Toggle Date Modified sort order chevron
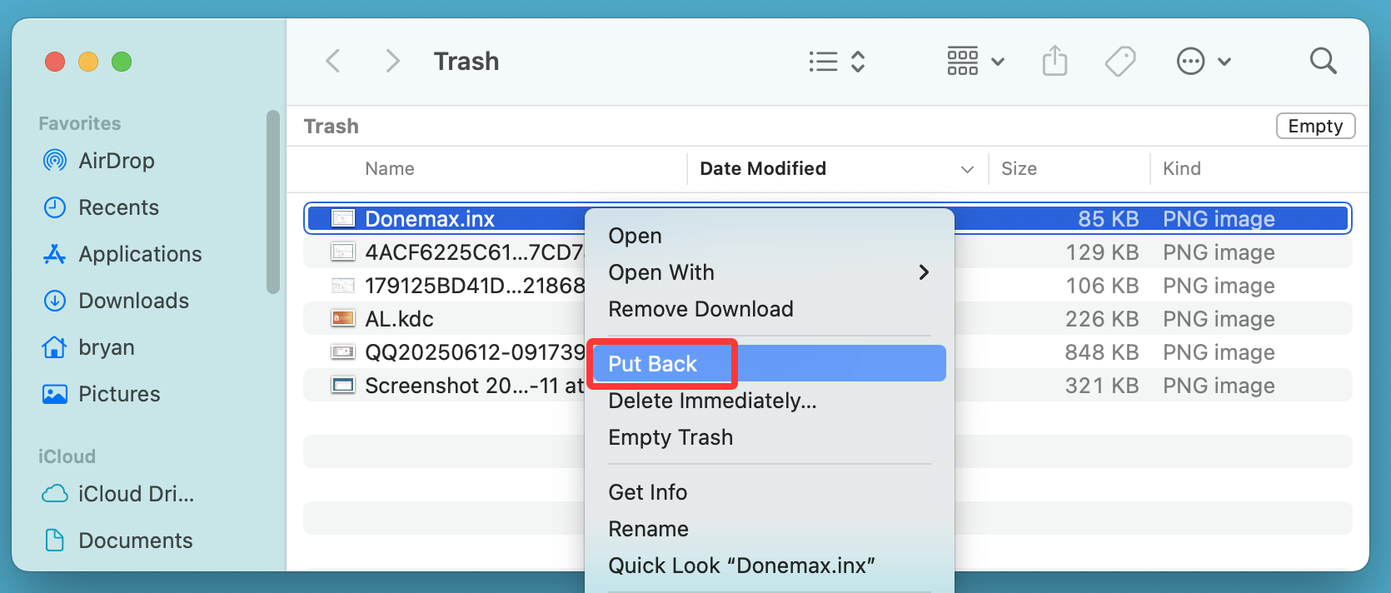This screenshot has width=1391, height=593. tap(967, 169)
